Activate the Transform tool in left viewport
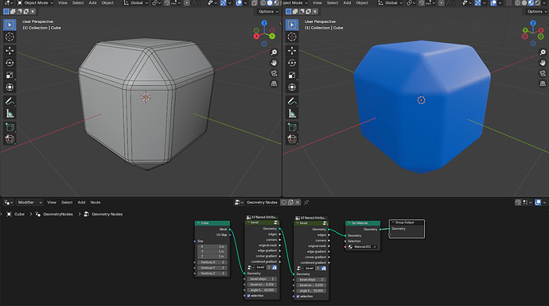This screenshot has height=306, width=549. (x=10, y=87)
